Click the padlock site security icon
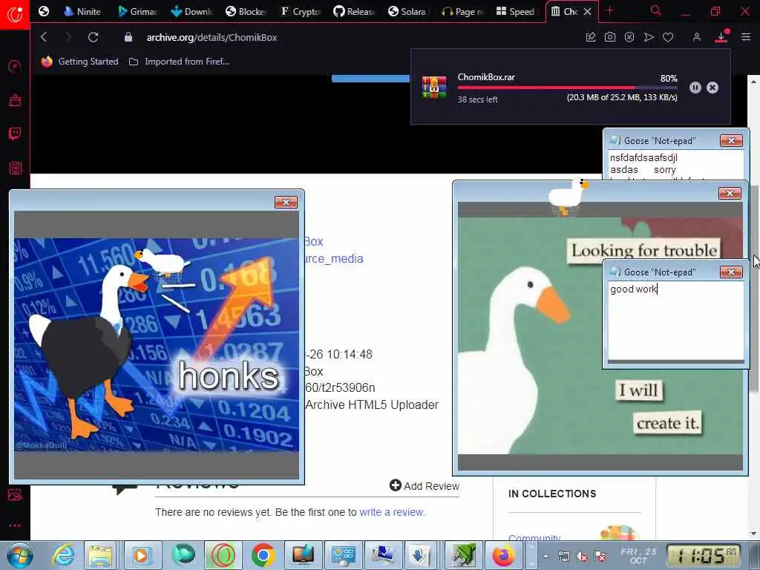 click(x=128, y=37)
